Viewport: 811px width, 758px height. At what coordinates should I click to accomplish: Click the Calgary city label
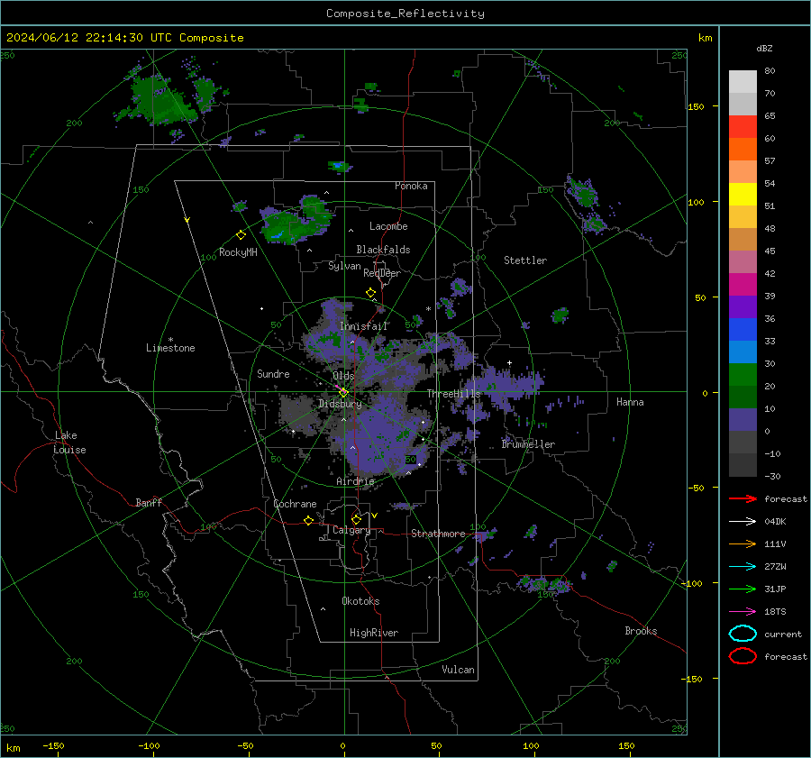(351, 530)
